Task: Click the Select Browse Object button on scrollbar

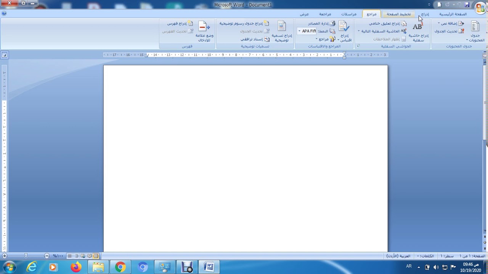Action: (x=485, y=242)
